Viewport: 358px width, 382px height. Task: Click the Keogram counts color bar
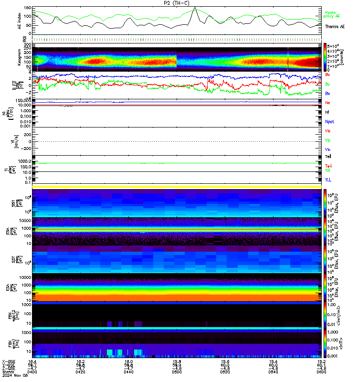(325, 57)
